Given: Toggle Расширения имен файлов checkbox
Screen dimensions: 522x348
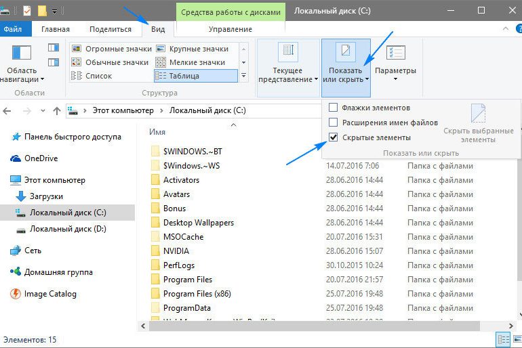Looking at the screenshot, I should click(x=333, y=123).
